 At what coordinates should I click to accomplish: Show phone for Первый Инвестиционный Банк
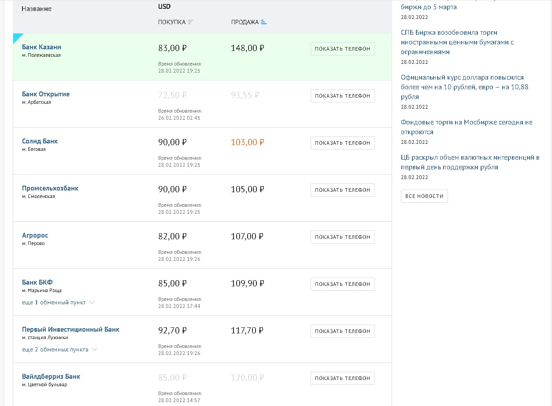pyautogui.click(x=342, y=331)
